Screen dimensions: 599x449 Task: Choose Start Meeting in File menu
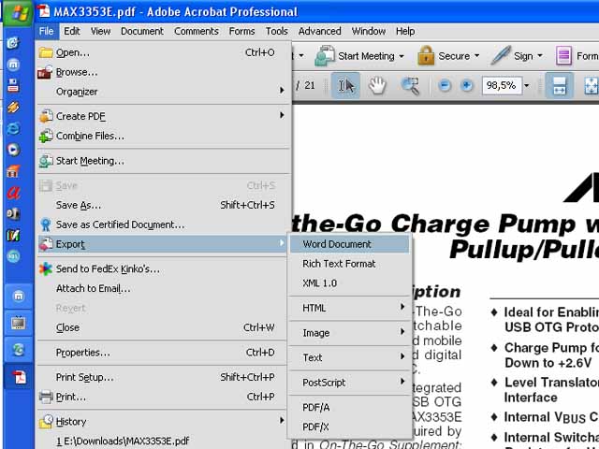coord(164,161)
